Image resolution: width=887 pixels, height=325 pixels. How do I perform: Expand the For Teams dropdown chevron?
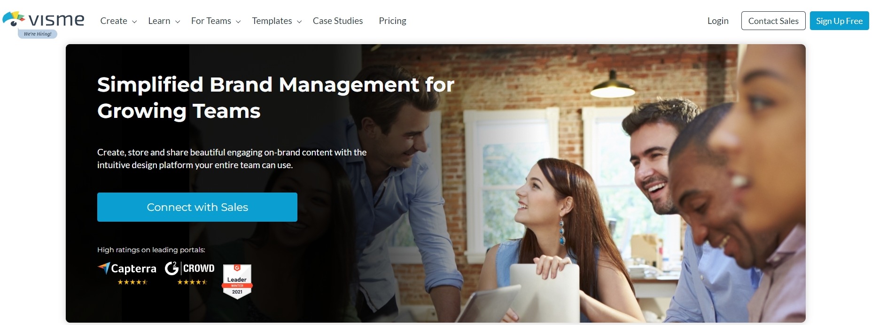point(238,22)
